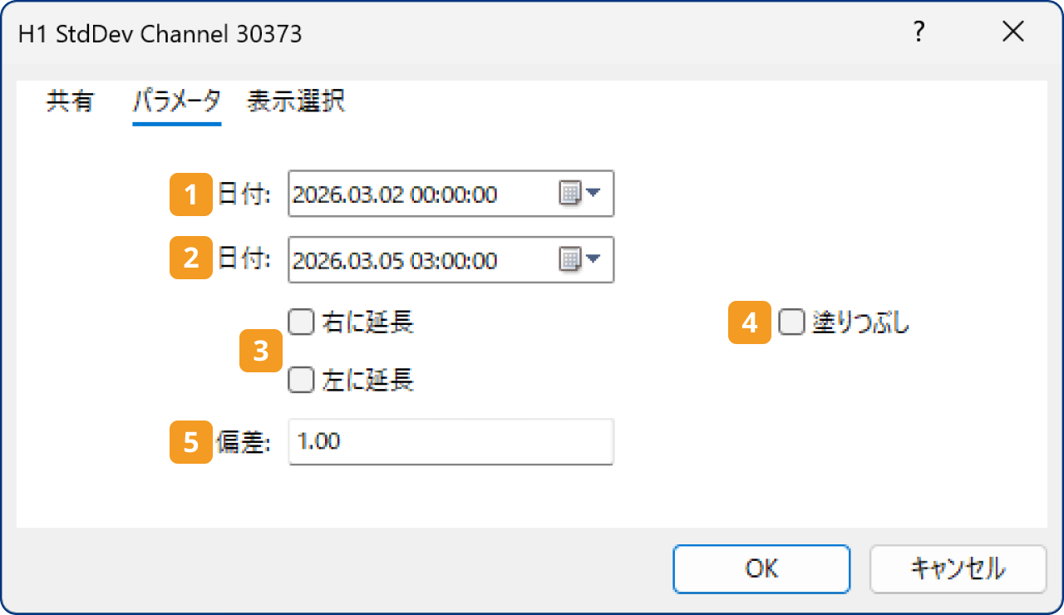The height and width of the screenshot is (615, 1064).
Task: Click the orange number 5 badge
Action: [x=191, y=441]
